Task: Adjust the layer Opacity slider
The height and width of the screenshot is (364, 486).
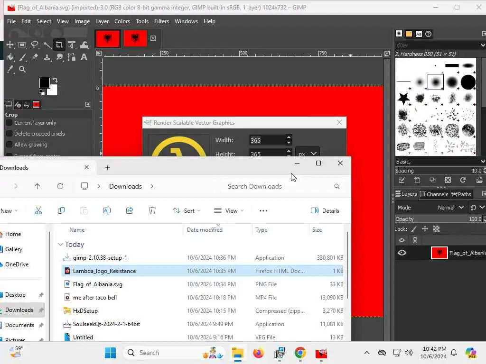Action: pos(438,219)
